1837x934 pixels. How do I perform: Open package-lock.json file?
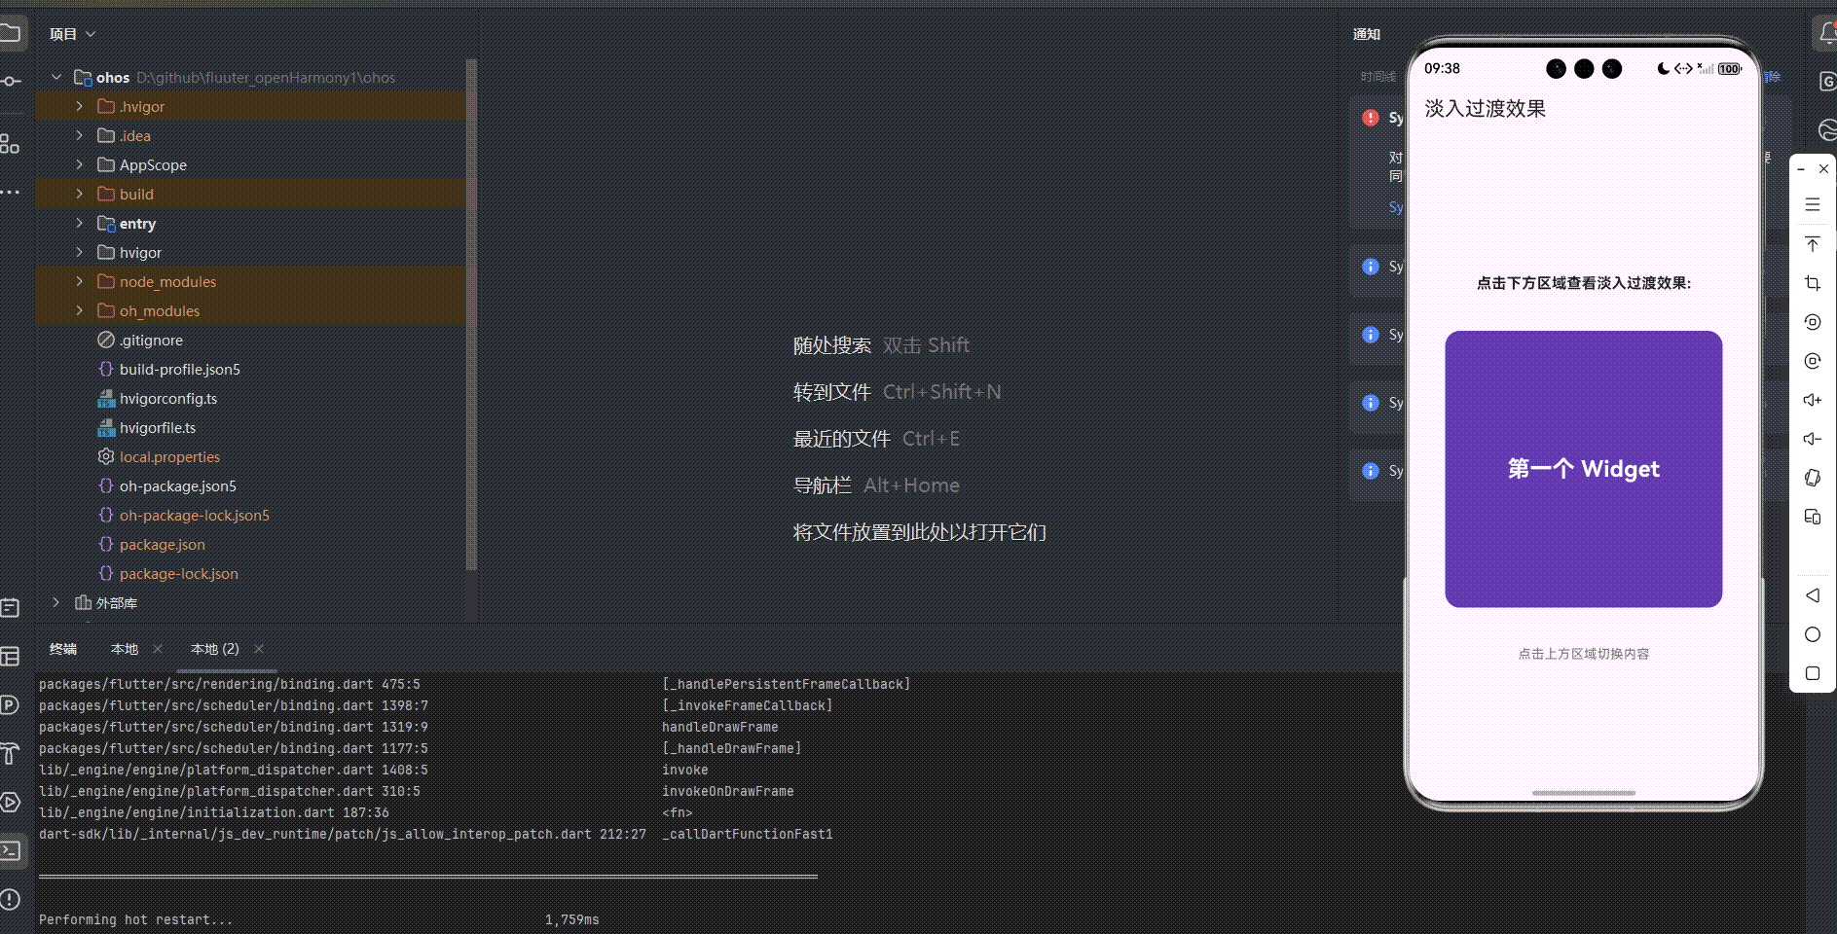(178, 573)
